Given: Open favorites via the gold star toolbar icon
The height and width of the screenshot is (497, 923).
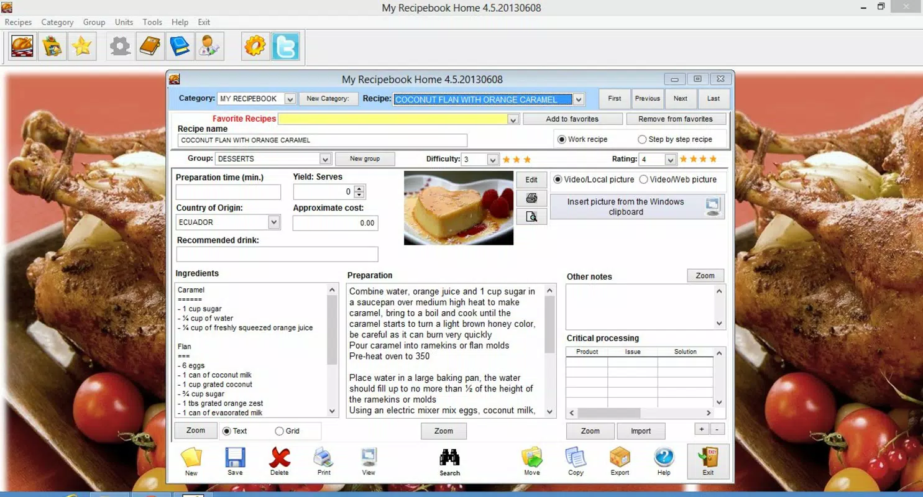Looking at the screenshot, I should 82,47.
